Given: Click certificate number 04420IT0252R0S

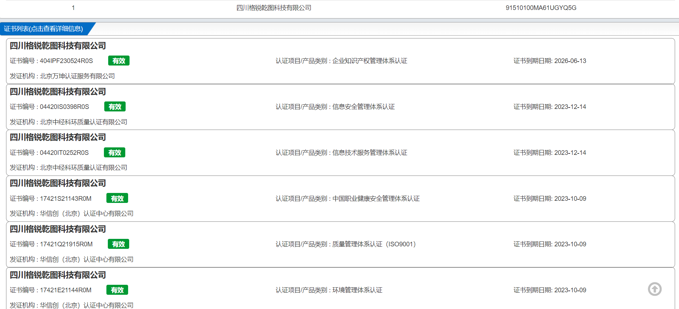Looking at the screenshot, I should pyautogui.click(x=64, y=153).
